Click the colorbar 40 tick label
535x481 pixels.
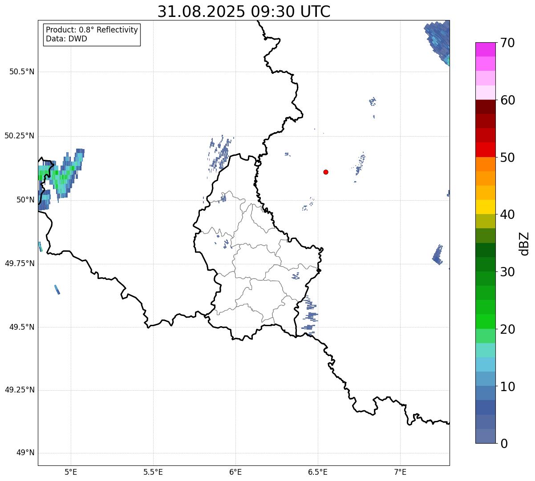click(x=507, y=214)
